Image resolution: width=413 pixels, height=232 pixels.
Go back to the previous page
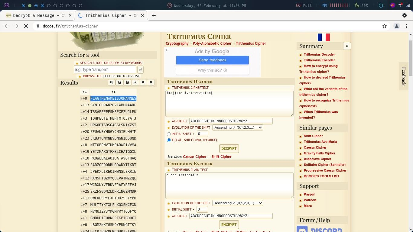click(7, 26)
